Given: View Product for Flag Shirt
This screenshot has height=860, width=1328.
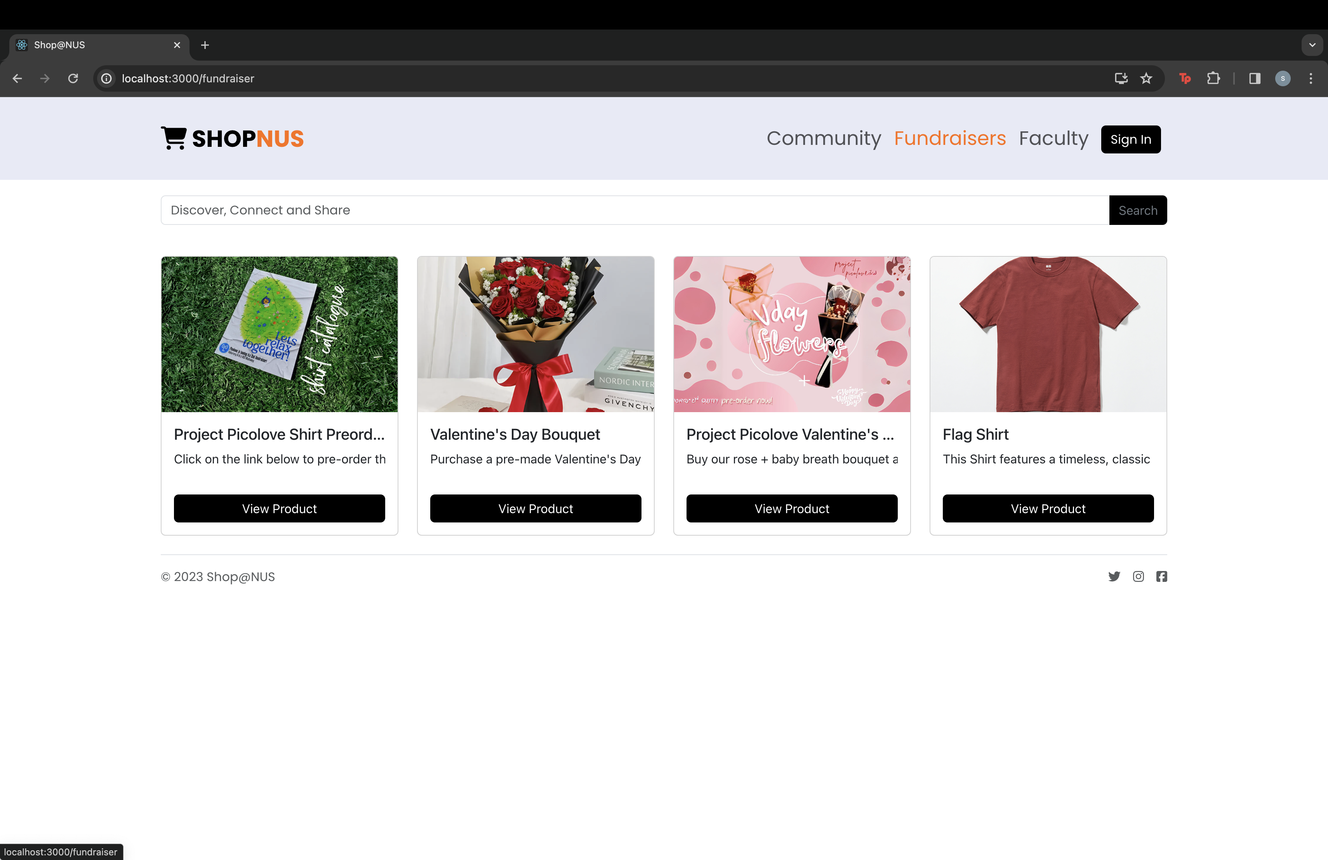Looking at the screenshot, I should click(x=1048, y=508).
